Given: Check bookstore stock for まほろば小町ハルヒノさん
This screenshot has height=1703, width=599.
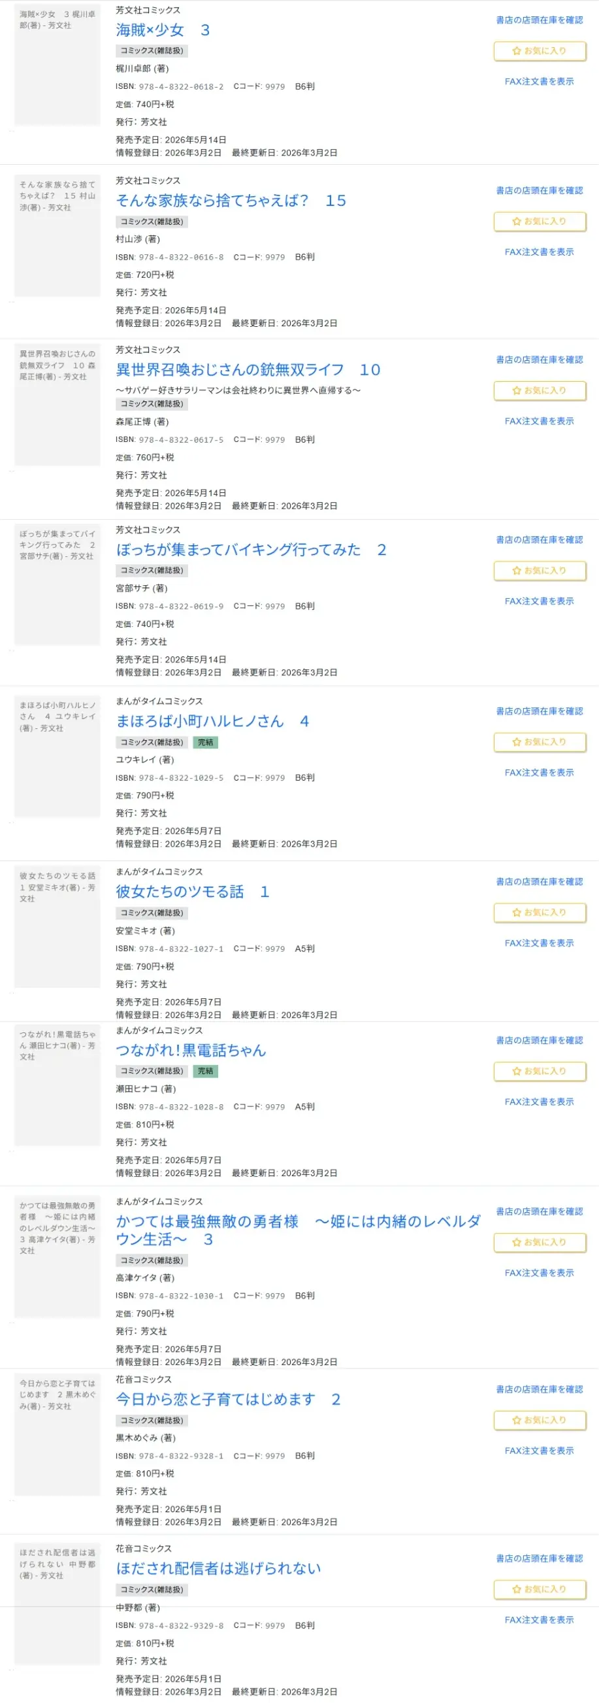Looking at the screenshot, I should (x=539, y=711).
